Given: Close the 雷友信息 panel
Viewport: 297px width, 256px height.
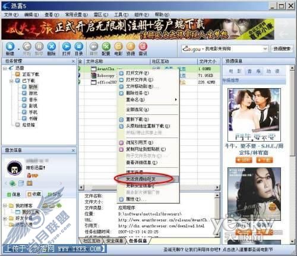Looking at the screenshot, I should tap(73, 151).
